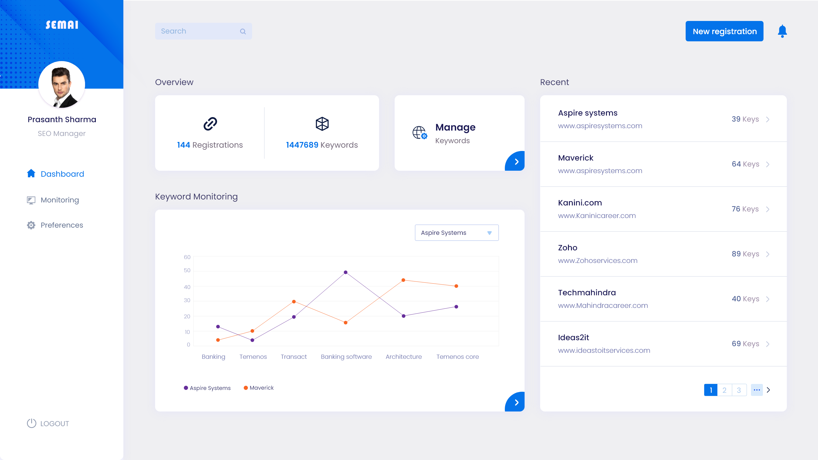Go to Monitoring in sidebar
Image resolution: width=818 pixels, height=460 pixels.
pyautogui.click(x=60, y=200)
